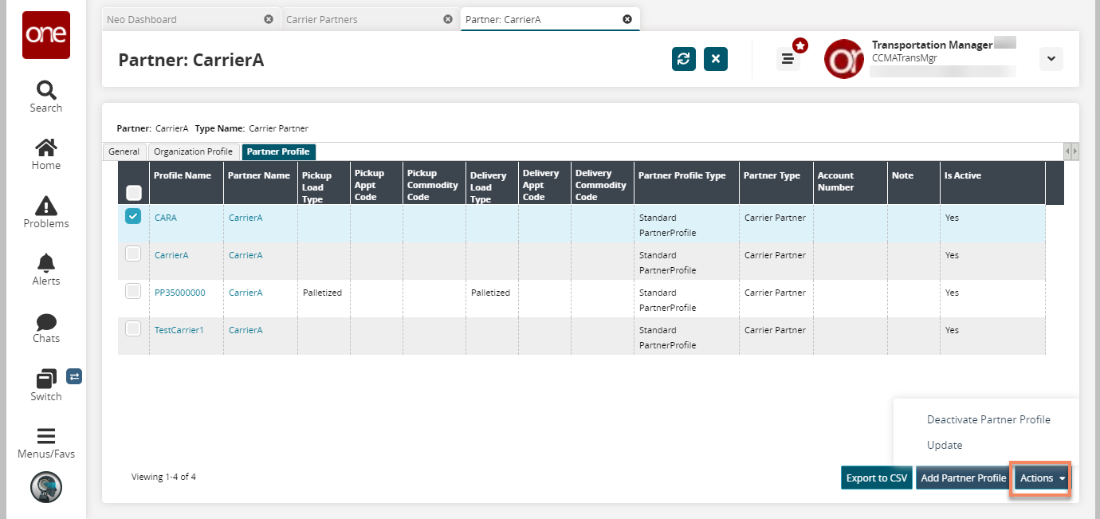Expand the Actions dropdown button
Screen dimensions: 1100x519
point(1043,478)
